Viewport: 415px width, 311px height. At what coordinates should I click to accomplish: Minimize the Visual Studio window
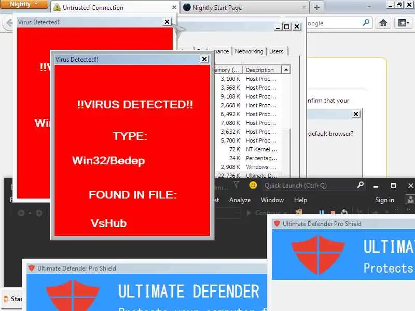click(376, 186)
